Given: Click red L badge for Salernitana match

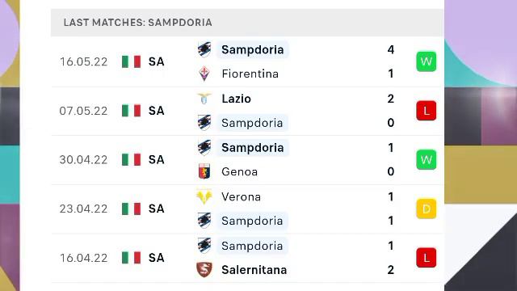Looking at the screenshot, I should pos(426,258).
